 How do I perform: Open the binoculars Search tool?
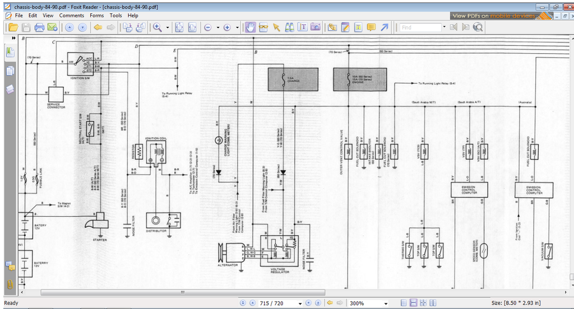click(x=290, y=27)
